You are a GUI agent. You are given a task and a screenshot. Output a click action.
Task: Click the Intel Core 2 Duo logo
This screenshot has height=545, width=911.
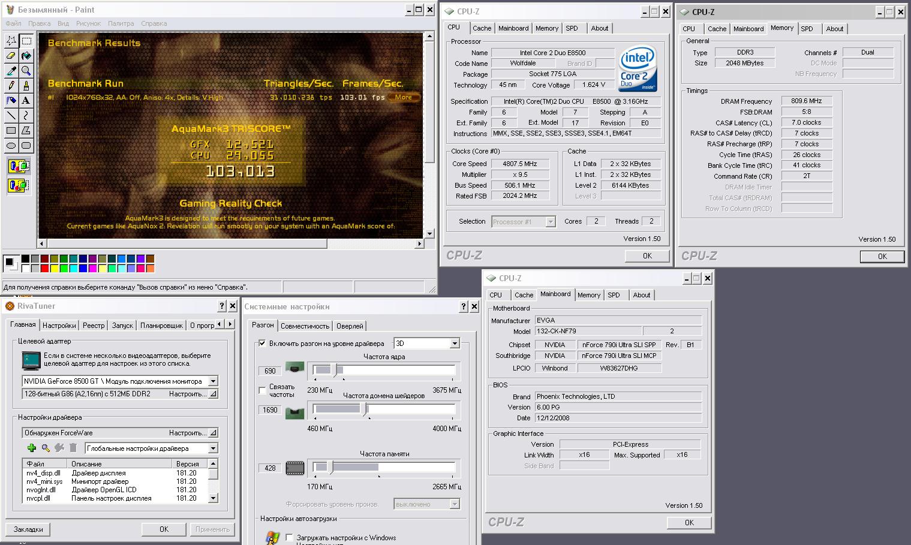tap(638, 68)
